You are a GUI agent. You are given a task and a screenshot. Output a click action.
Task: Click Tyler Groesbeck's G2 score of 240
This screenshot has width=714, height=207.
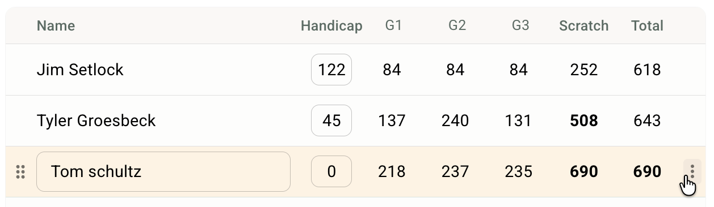pyautogui.click(x=455, y=120)
